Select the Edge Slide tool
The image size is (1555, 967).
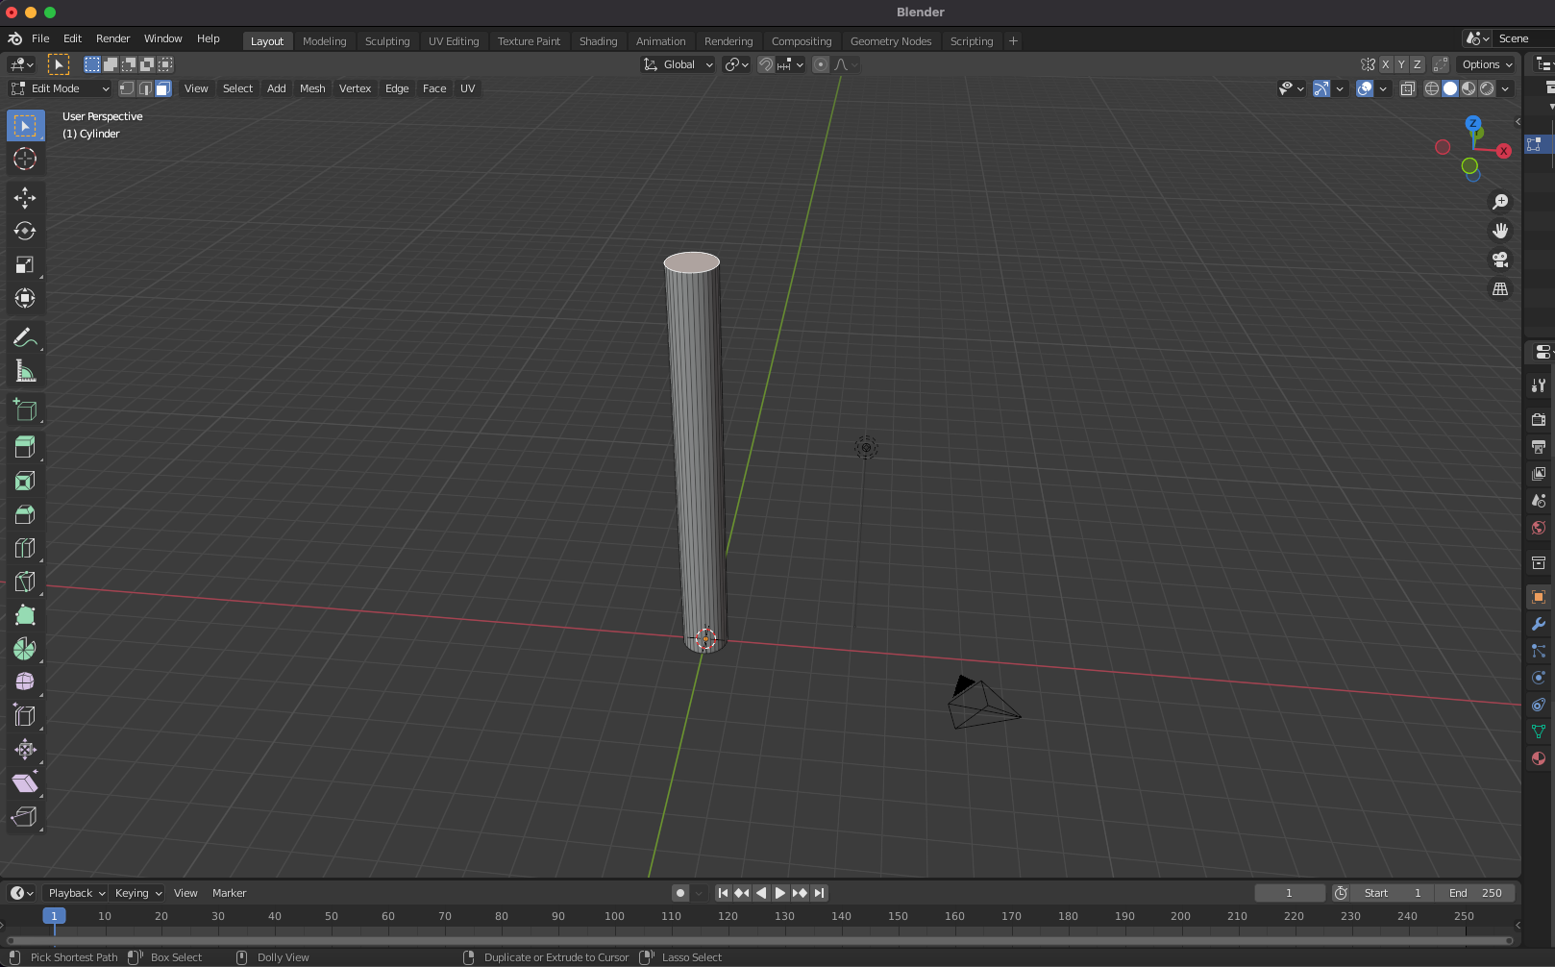pyautogui.click(x=25, y=715)
